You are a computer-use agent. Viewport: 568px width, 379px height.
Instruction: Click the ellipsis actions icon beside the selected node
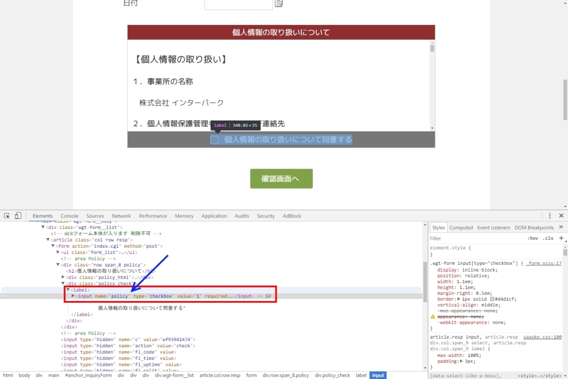[x=3, y=296]
